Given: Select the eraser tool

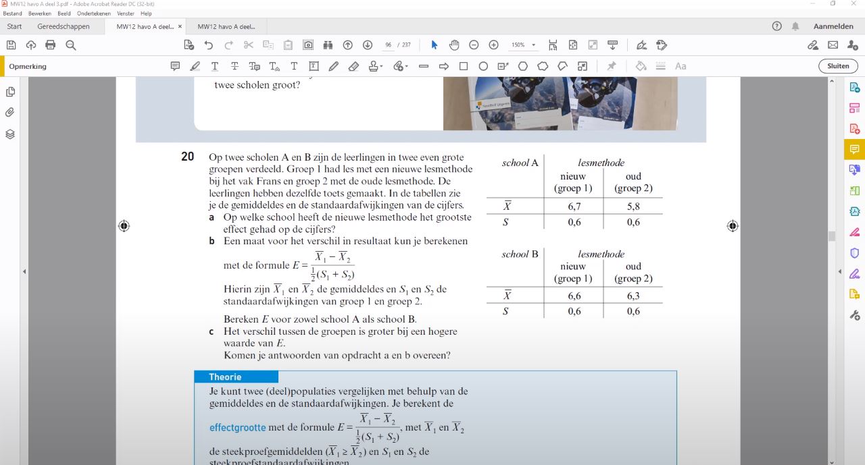Looking at the screenshot, I should [x=353, y=66].
